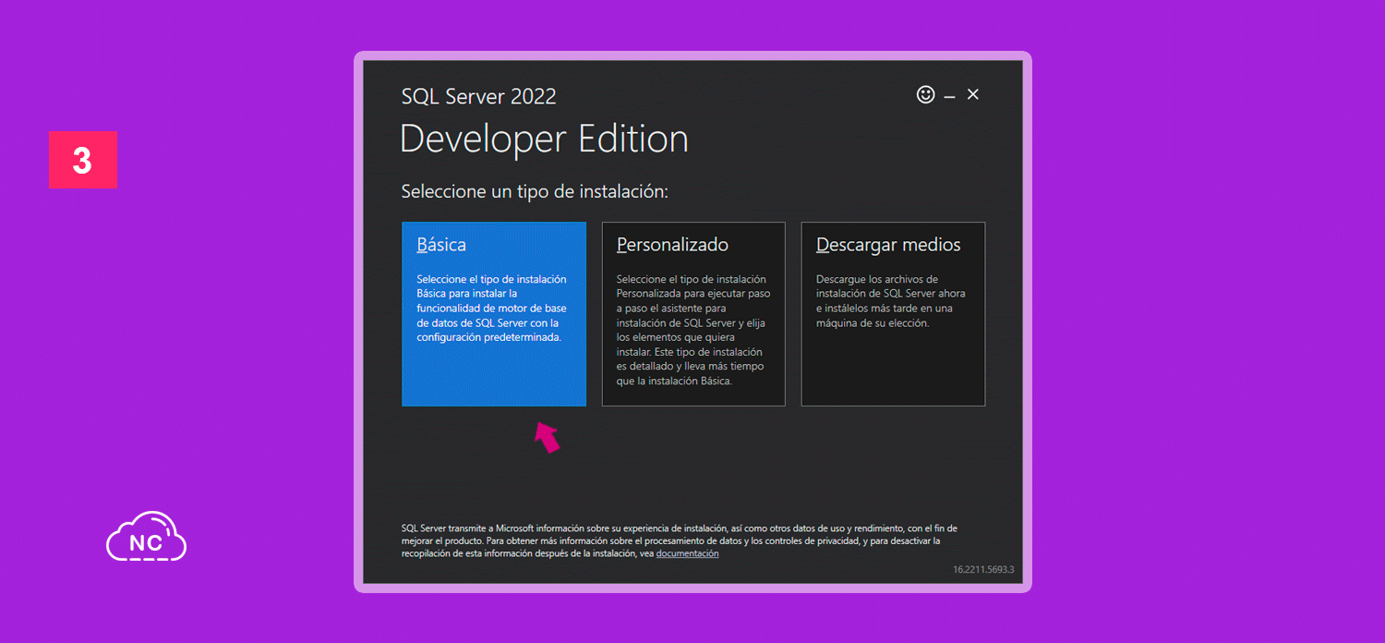Click the Developer Edition heading
1385x643 pixels.
544,140
